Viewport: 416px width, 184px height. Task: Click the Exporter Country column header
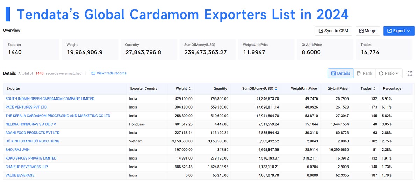144,89
